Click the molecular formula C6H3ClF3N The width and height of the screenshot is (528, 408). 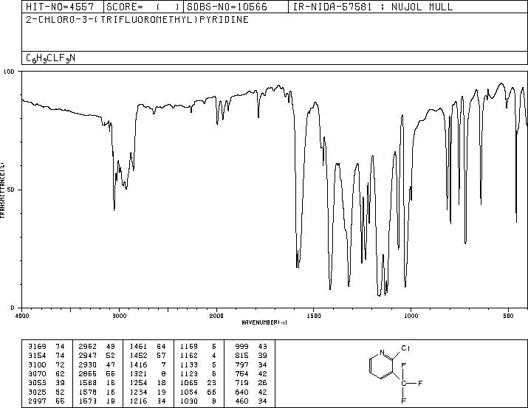pyautogui.click(x=50, y=58)
